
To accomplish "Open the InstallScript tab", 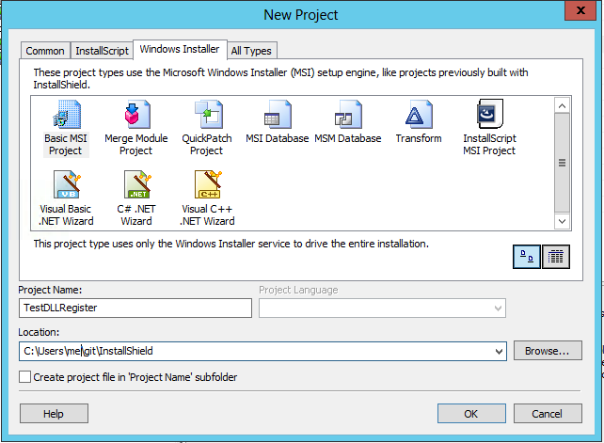I will pos(102,51).
